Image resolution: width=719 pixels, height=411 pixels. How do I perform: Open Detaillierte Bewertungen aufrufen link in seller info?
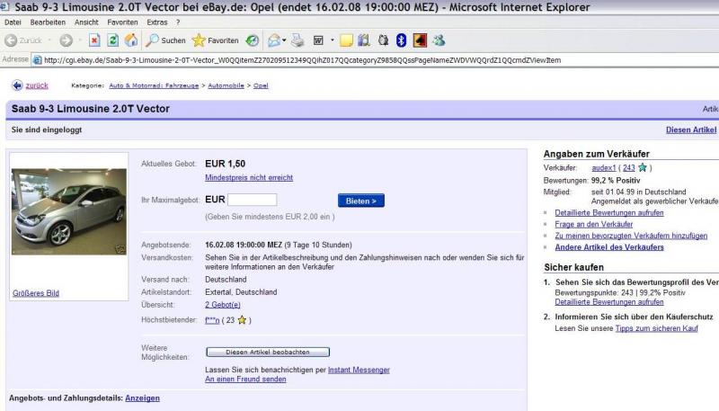click(x=609, y=213)
